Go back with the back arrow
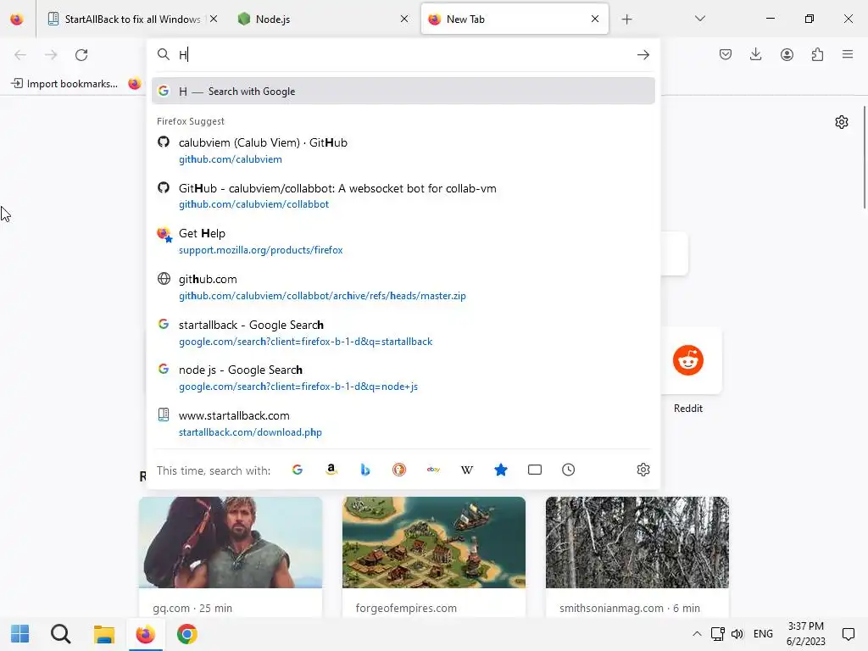Screen dimensions: 868x651 pyautogui.click(x=20, y=55)
